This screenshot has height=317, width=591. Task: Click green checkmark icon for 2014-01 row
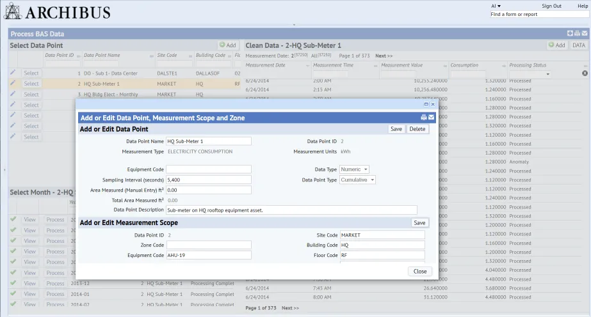pos(13,293)
